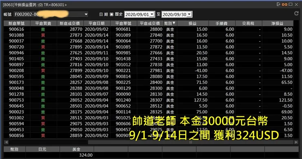This screenshot has width=302, height=159.
Task: Select order number 901088
Action: point(17,35)
